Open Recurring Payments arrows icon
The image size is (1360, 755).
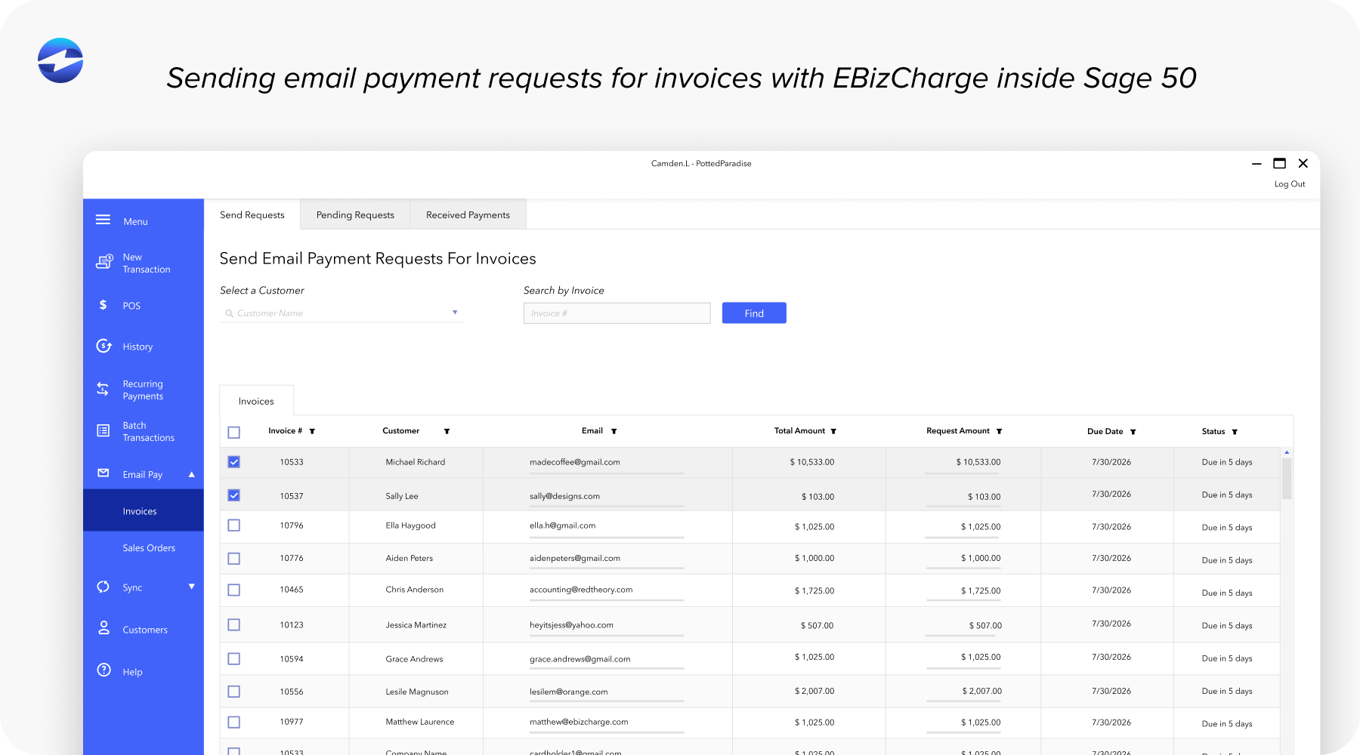point(103,389)
